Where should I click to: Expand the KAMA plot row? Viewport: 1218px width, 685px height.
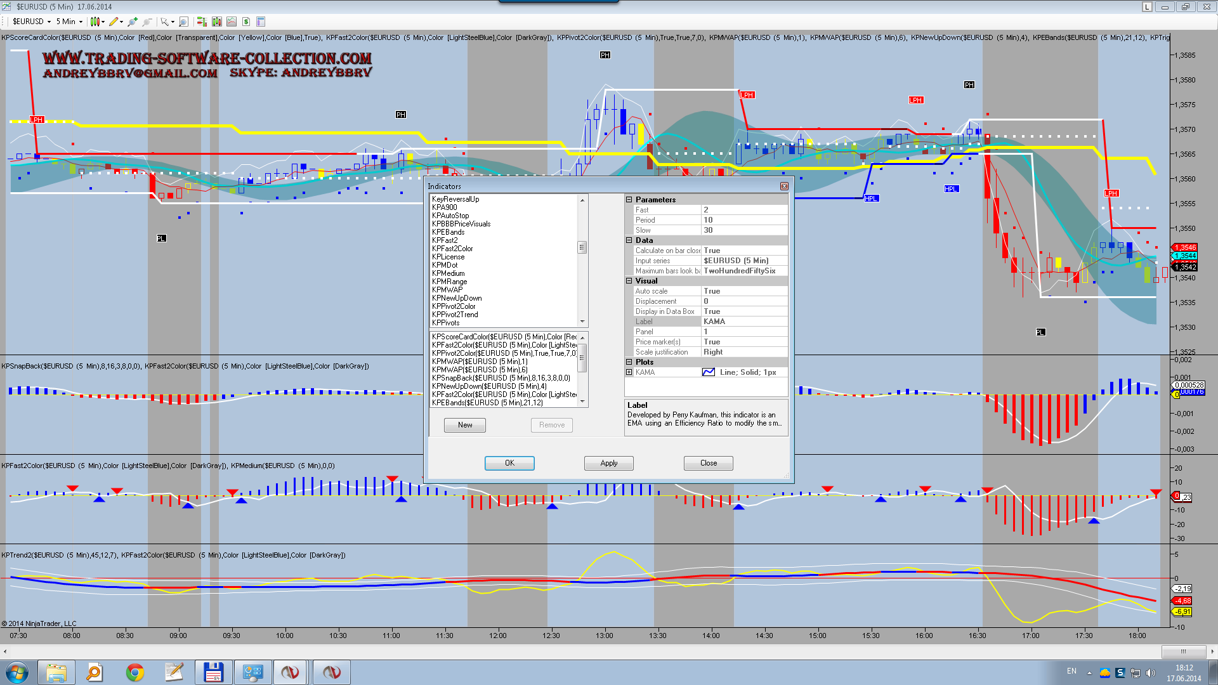(x=629, y=372)
